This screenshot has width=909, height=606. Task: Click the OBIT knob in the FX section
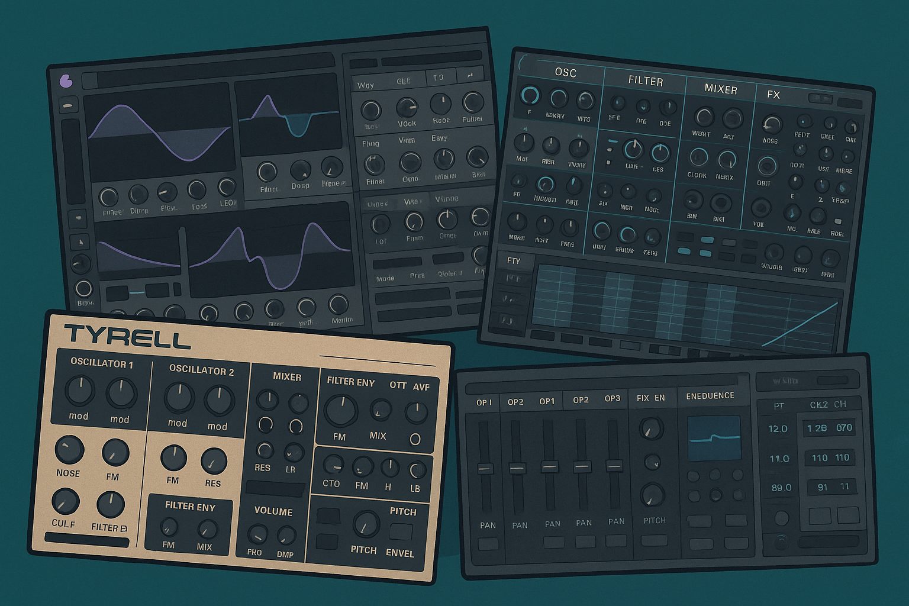point(767,166)
